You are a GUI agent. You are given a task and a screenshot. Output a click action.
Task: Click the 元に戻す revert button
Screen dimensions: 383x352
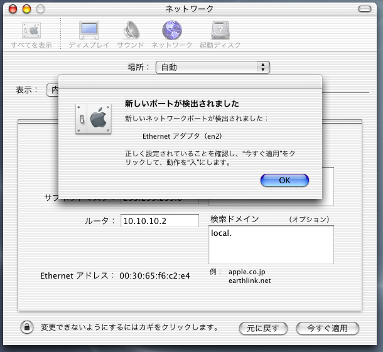263,328
